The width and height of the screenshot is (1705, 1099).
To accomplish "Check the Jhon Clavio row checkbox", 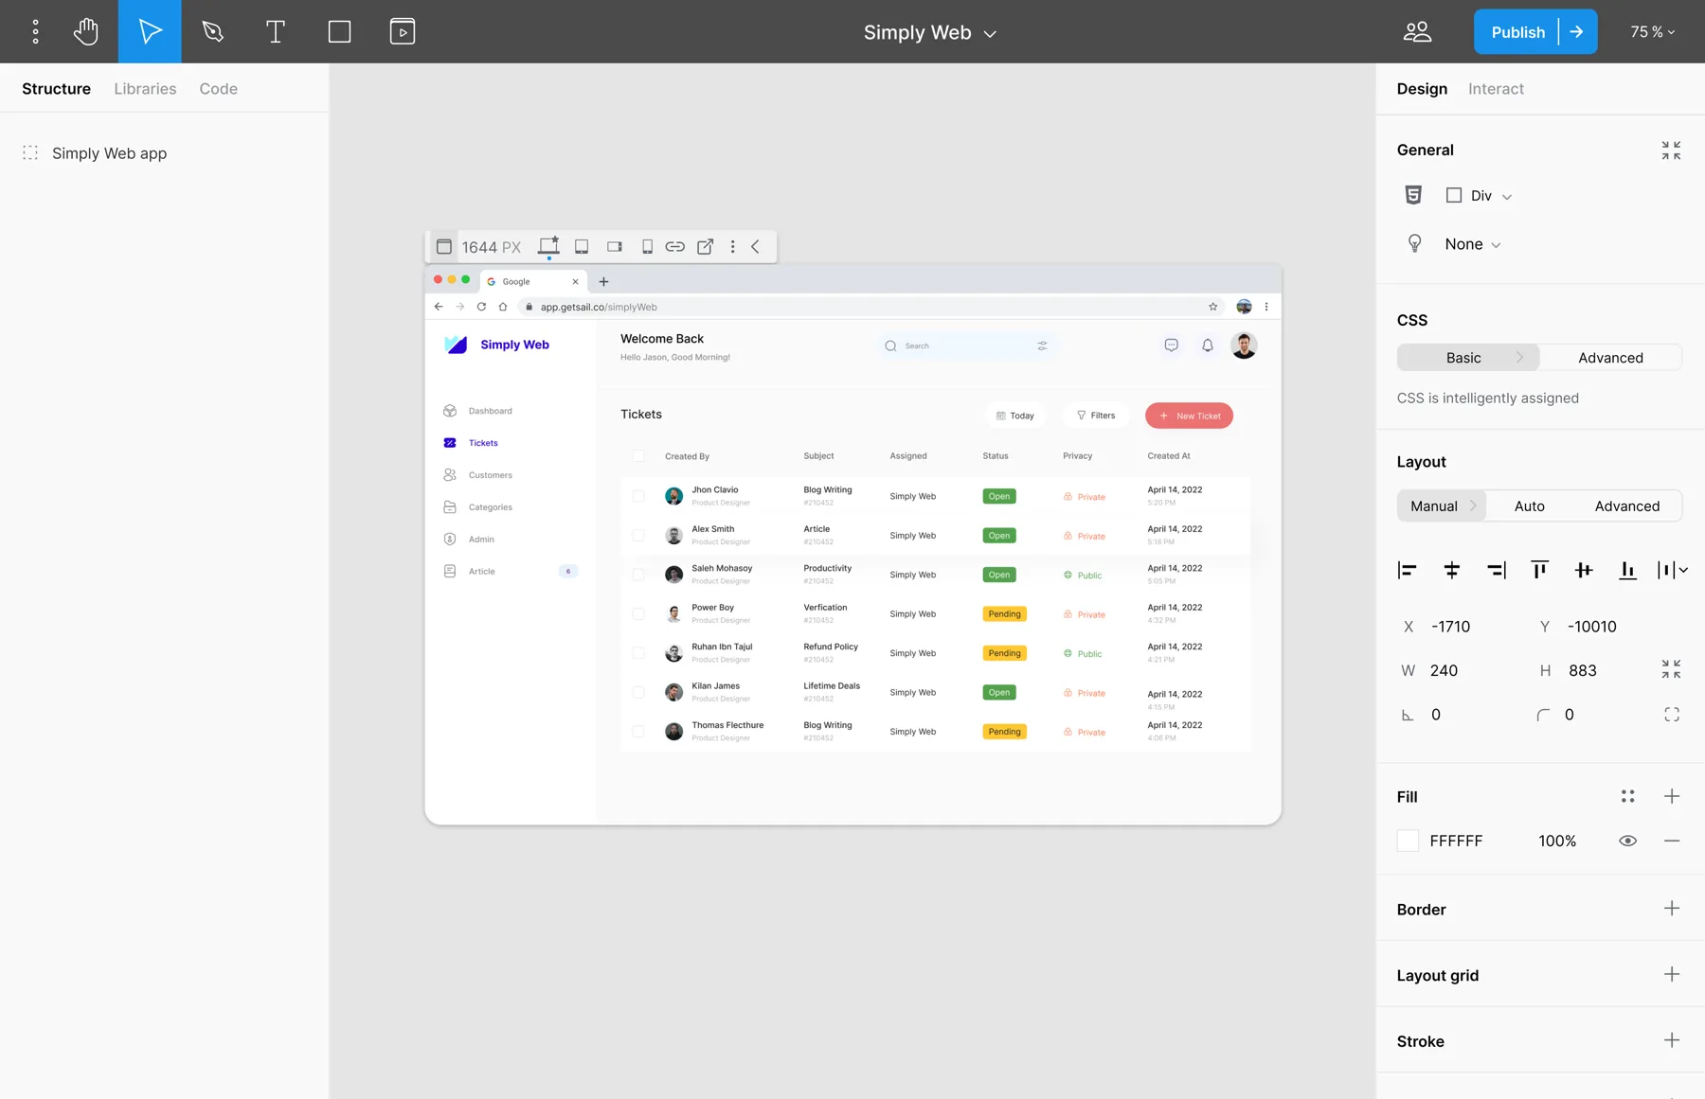I will 638,496.
